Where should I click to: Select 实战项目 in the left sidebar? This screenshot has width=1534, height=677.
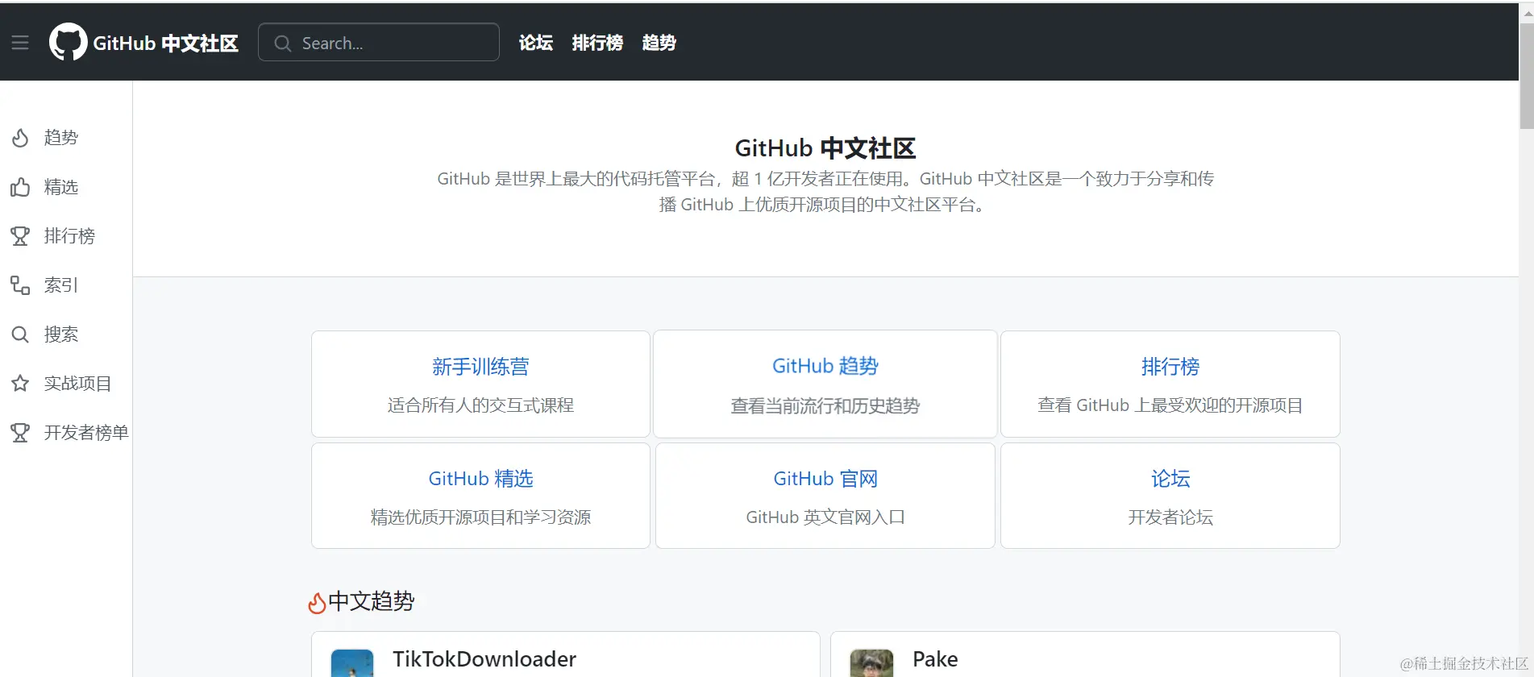(x=78, y=384)
